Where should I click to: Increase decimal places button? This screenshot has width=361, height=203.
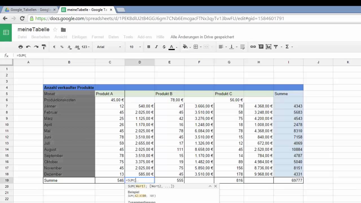[77, 47]
